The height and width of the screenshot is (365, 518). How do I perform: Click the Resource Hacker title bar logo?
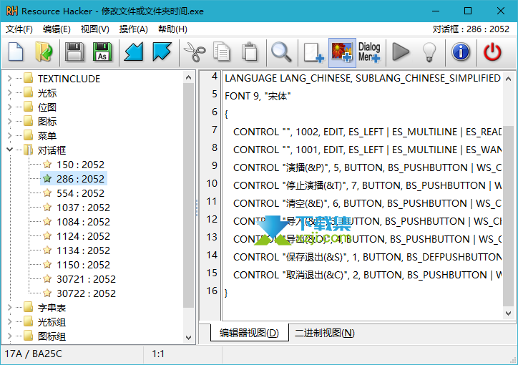coord(12,11)
